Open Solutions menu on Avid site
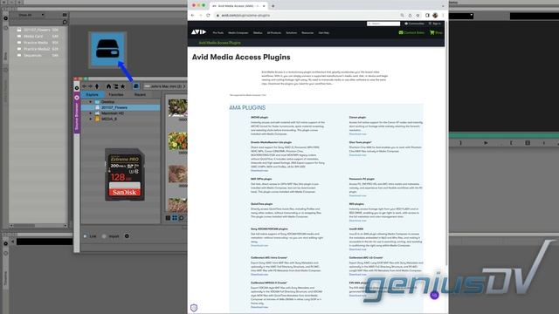559x314 pixels. [x=291, y=33]
